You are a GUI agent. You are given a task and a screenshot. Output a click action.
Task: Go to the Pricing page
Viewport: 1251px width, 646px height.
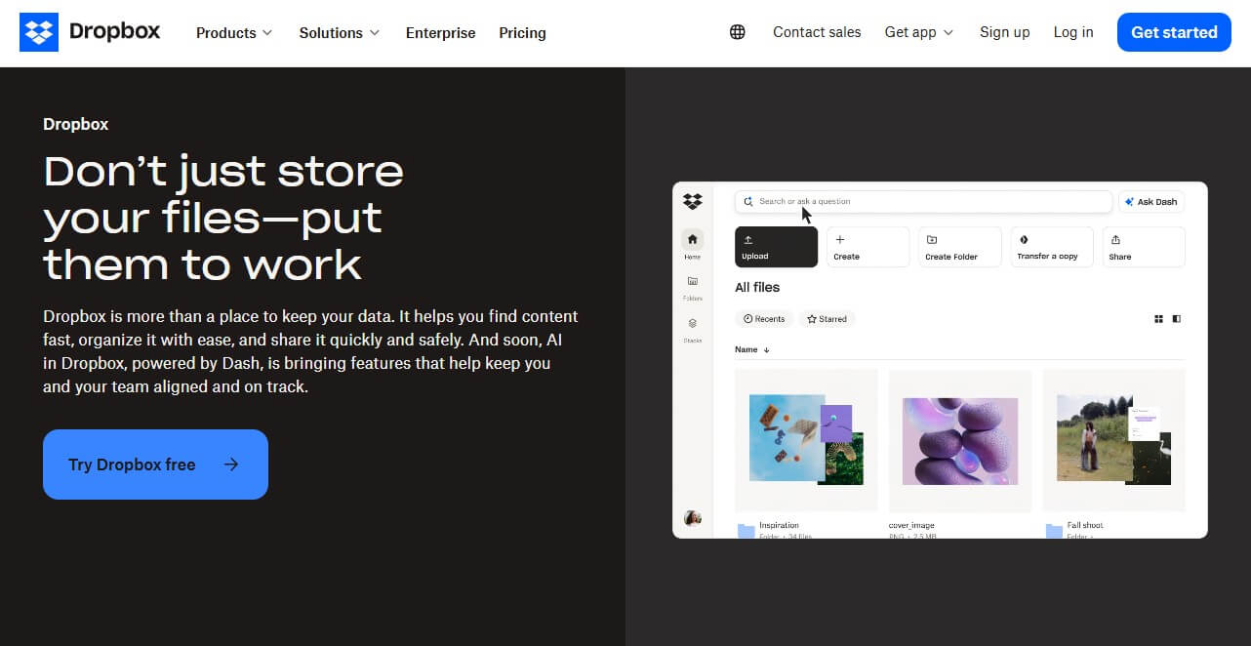click(x=522, y=32)
